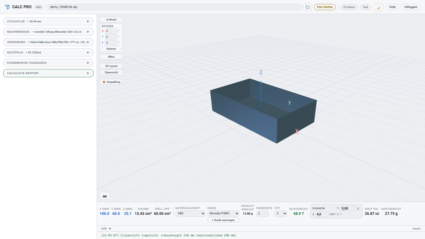The image size is (425, 239).
Task: Toggle the BBox display
Action: point(111,57)
